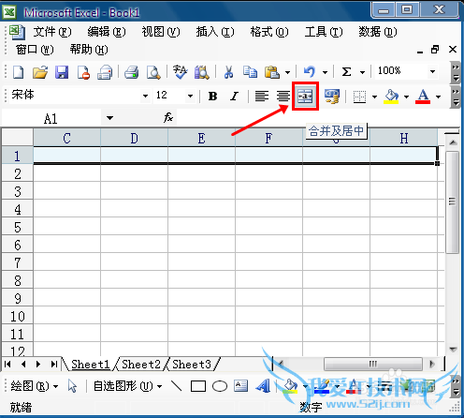Open the 绘图(R) drawing menu button
Viewport: 464px width, 418px height.
34,386
